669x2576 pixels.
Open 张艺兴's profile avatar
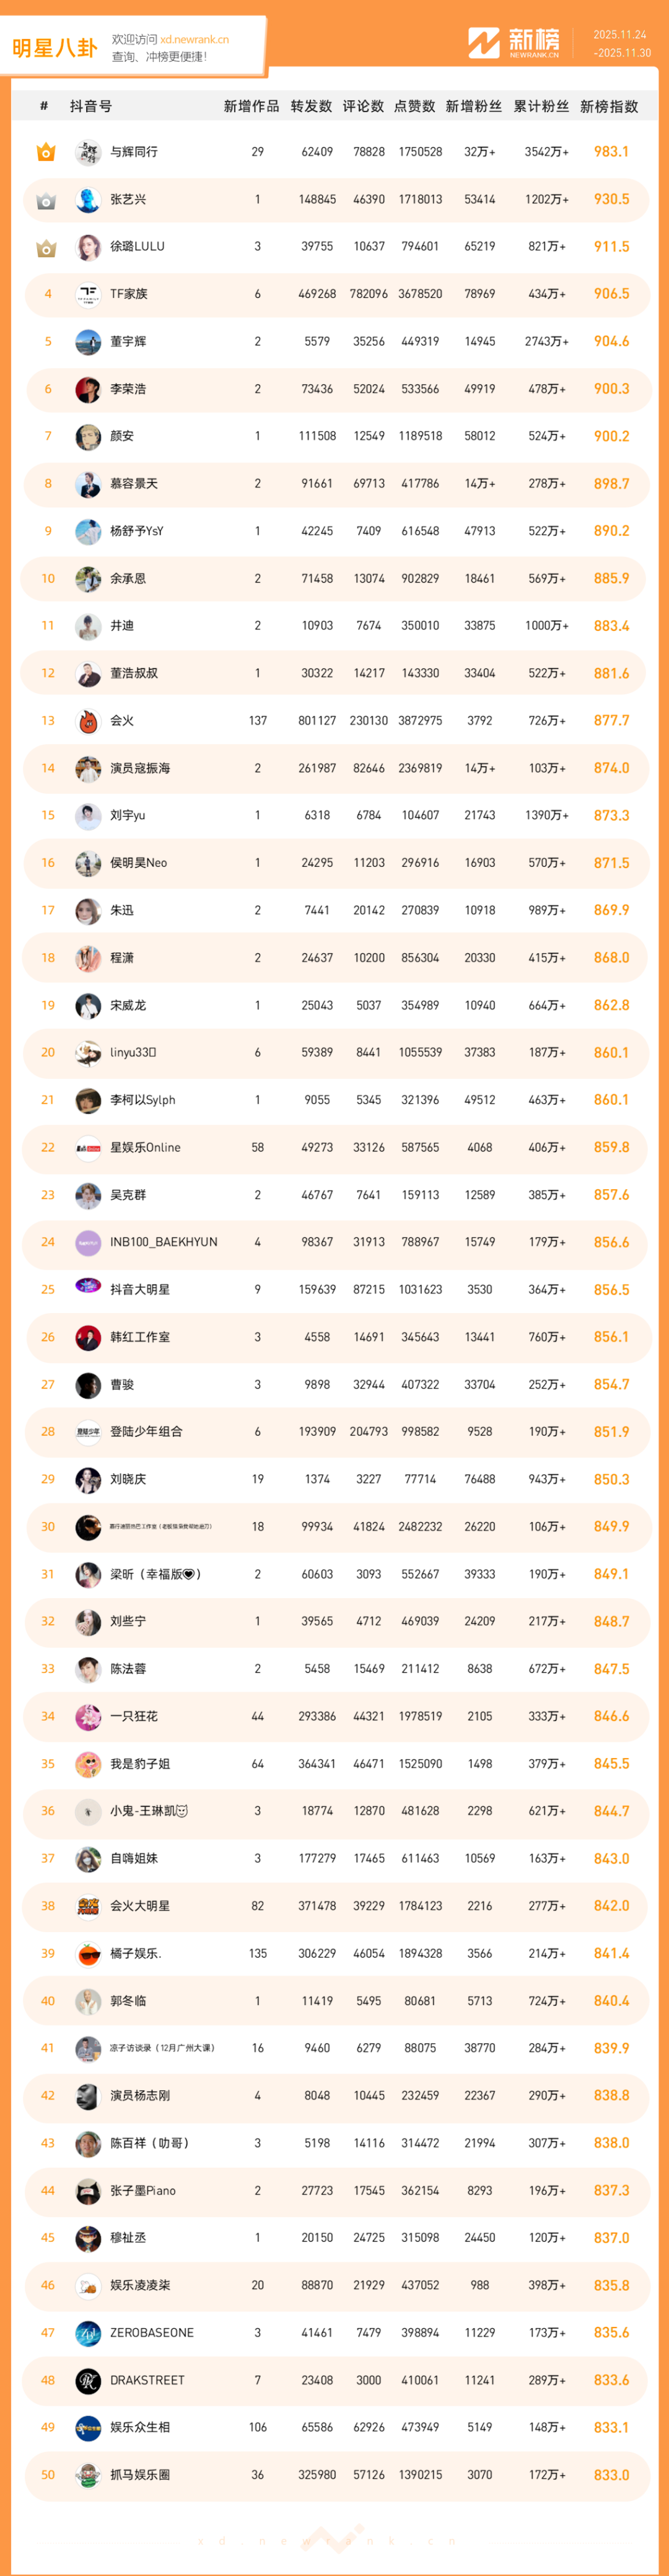coord(88,200)
